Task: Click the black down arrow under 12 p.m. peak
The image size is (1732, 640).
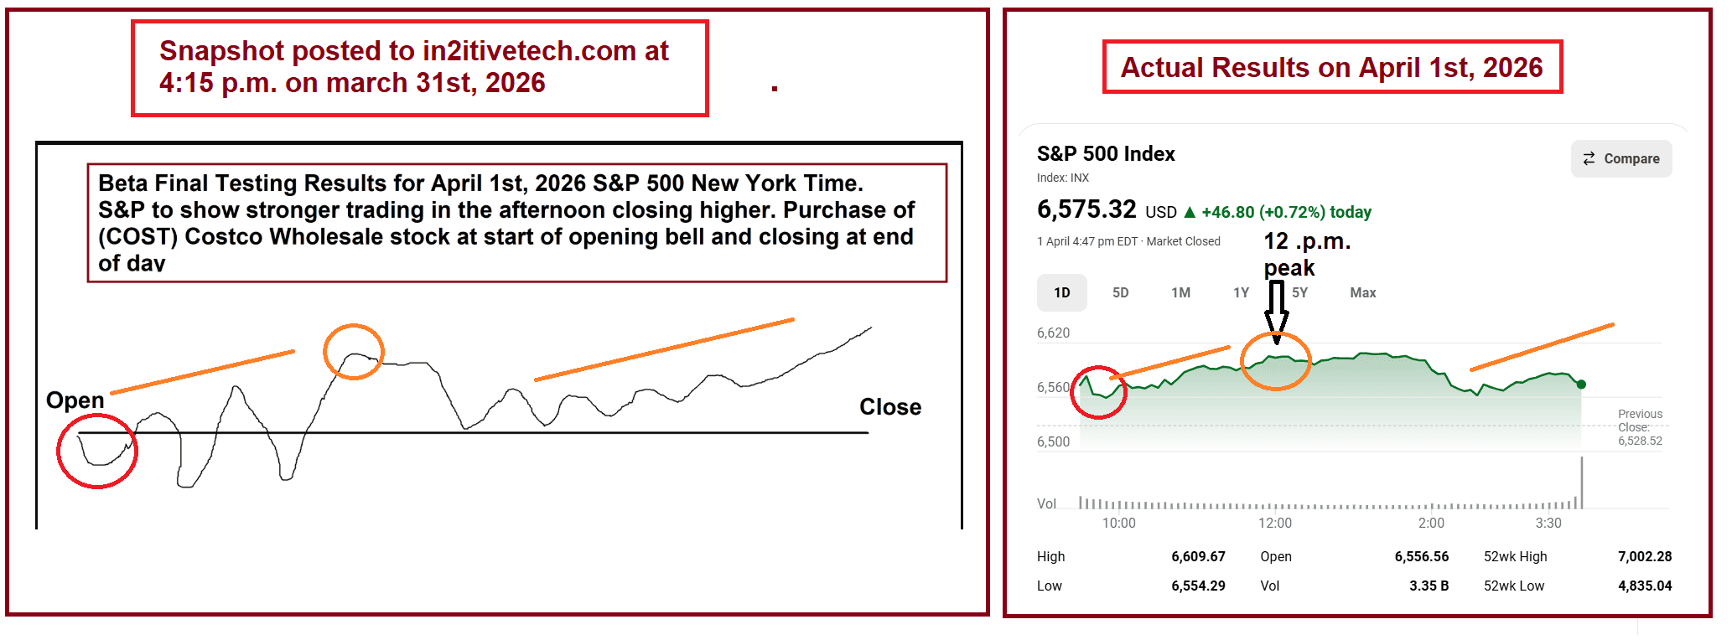Action: pyautogui.click(x=1276, y=310)
